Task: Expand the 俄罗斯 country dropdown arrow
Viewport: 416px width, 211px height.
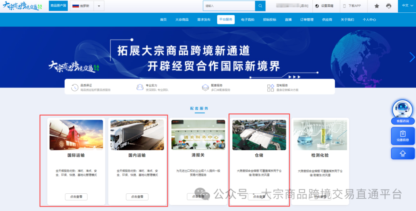Action: [x=99, y=6]
